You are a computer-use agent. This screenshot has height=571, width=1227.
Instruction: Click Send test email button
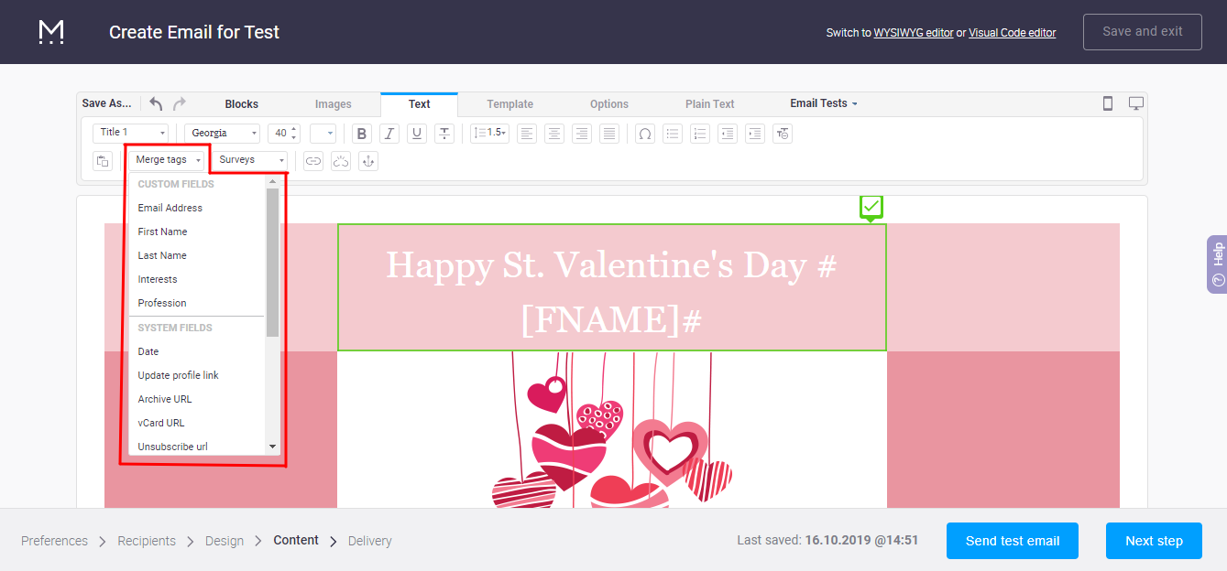[x=1012, y=541]
